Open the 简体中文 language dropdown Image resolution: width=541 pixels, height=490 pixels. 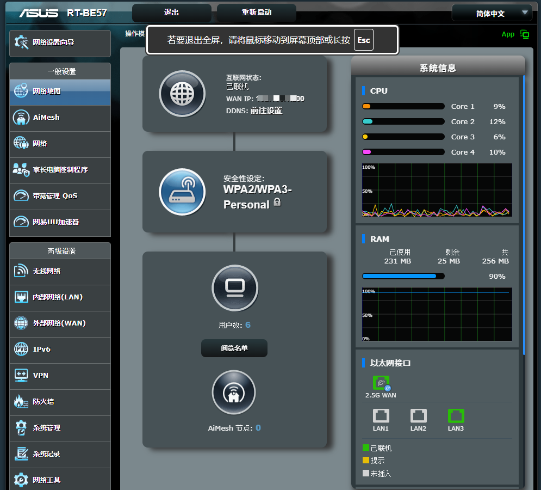click(492, 14)
